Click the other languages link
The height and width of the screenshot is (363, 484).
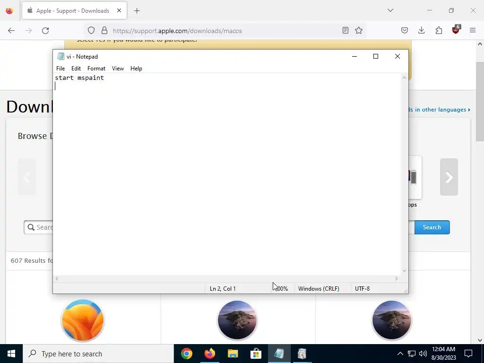(440, 110)
